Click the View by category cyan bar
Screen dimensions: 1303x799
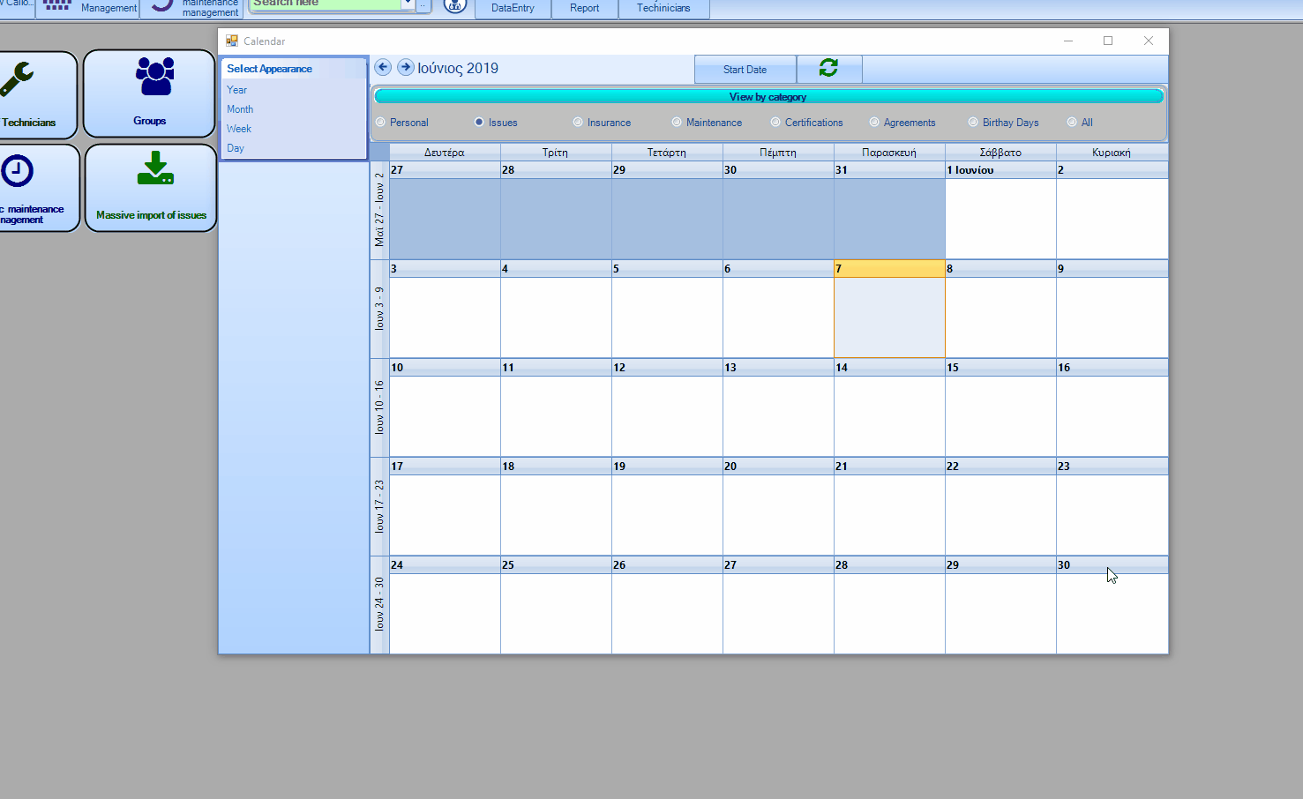tap(768, 97)
